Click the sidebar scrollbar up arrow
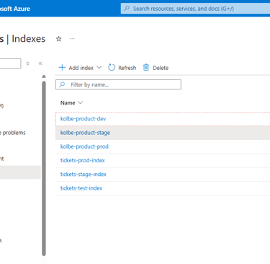This screenshot has width=270, height=264. [44, 76]
